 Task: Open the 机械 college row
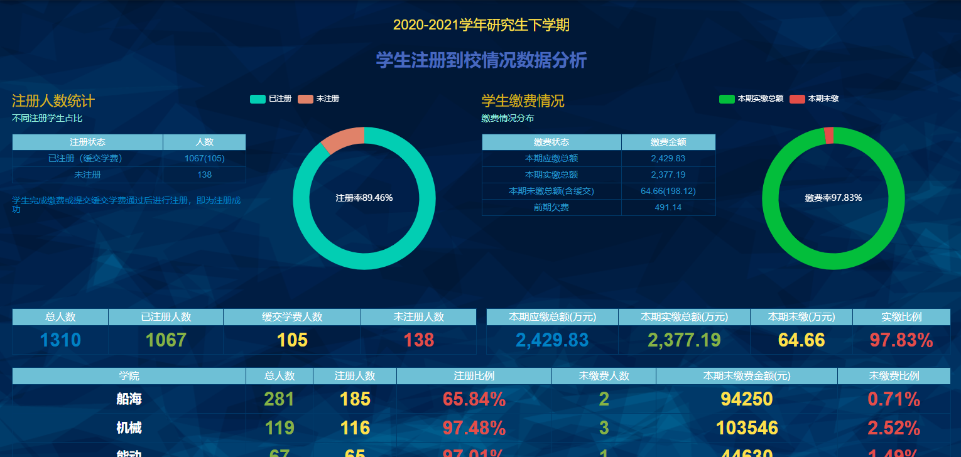pyautogui.click(x=129, y=428)
